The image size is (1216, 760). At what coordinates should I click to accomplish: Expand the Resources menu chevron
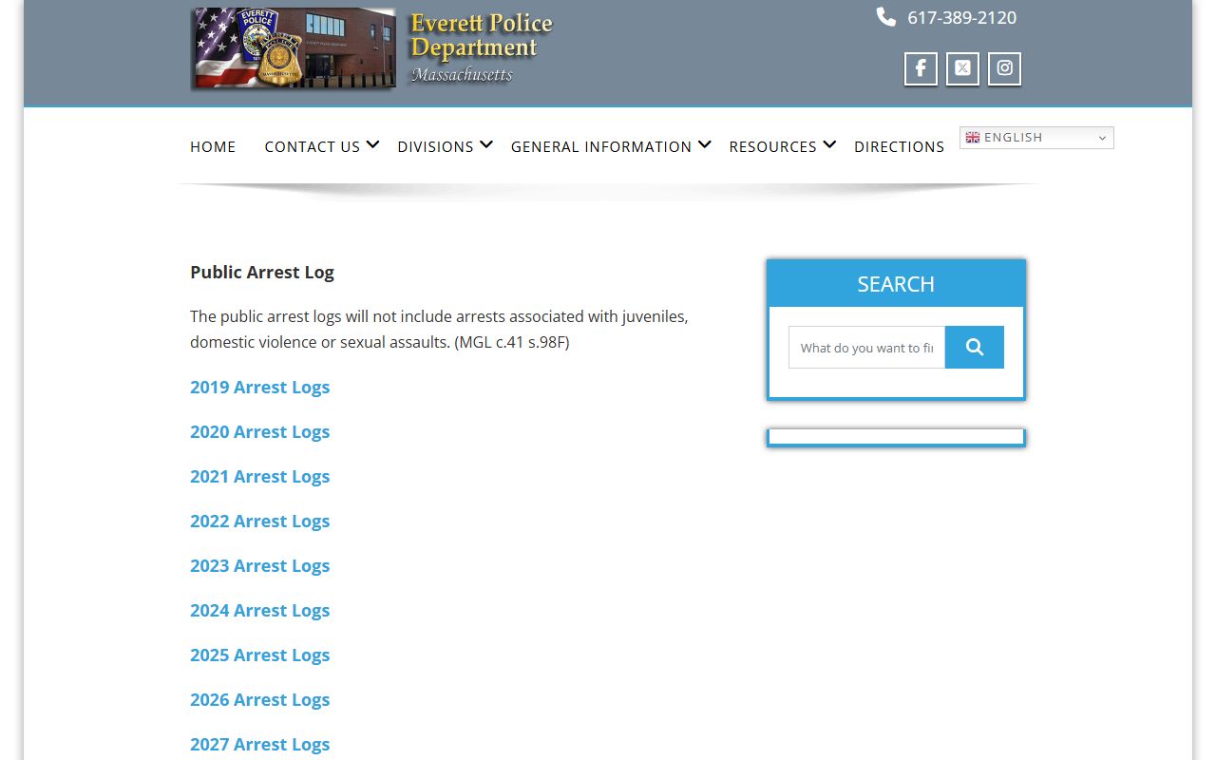pos(829,144)
